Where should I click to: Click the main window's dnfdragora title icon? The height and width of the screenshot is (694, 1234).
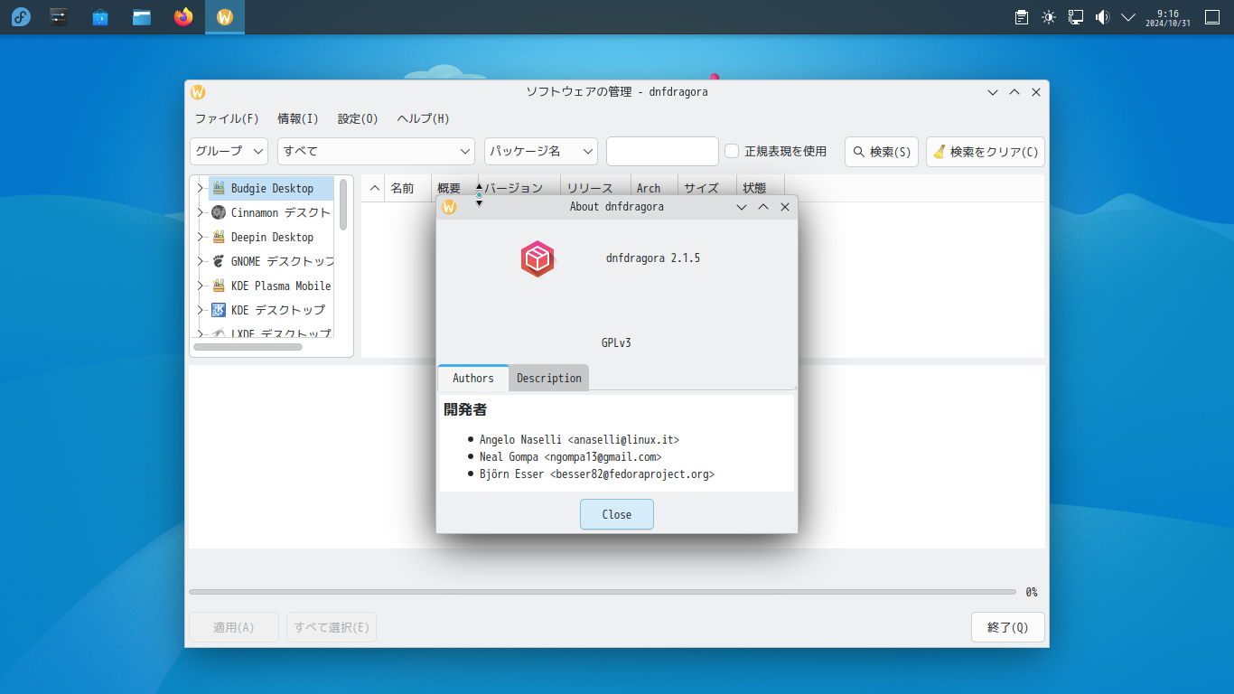198,92
